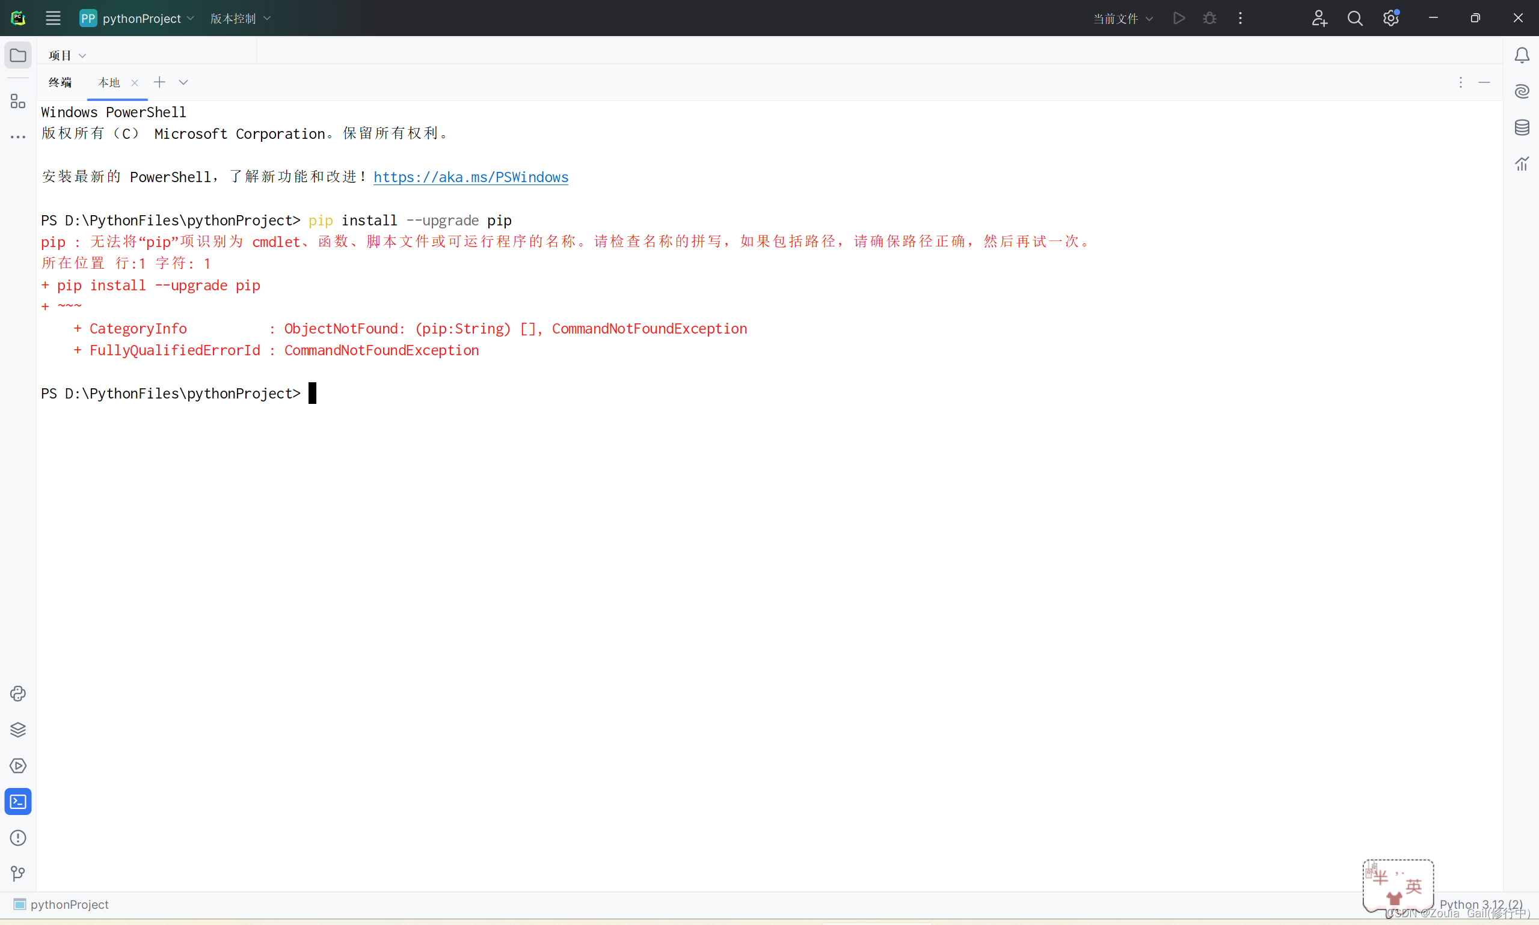Add a new terminal session tab

[159, 82]
